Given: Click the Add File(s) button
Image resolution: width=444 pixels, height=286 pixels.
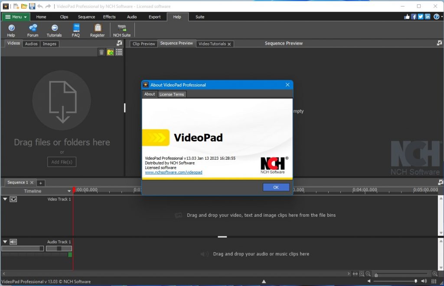Looking at the screenshot, I should pos(62,162).
